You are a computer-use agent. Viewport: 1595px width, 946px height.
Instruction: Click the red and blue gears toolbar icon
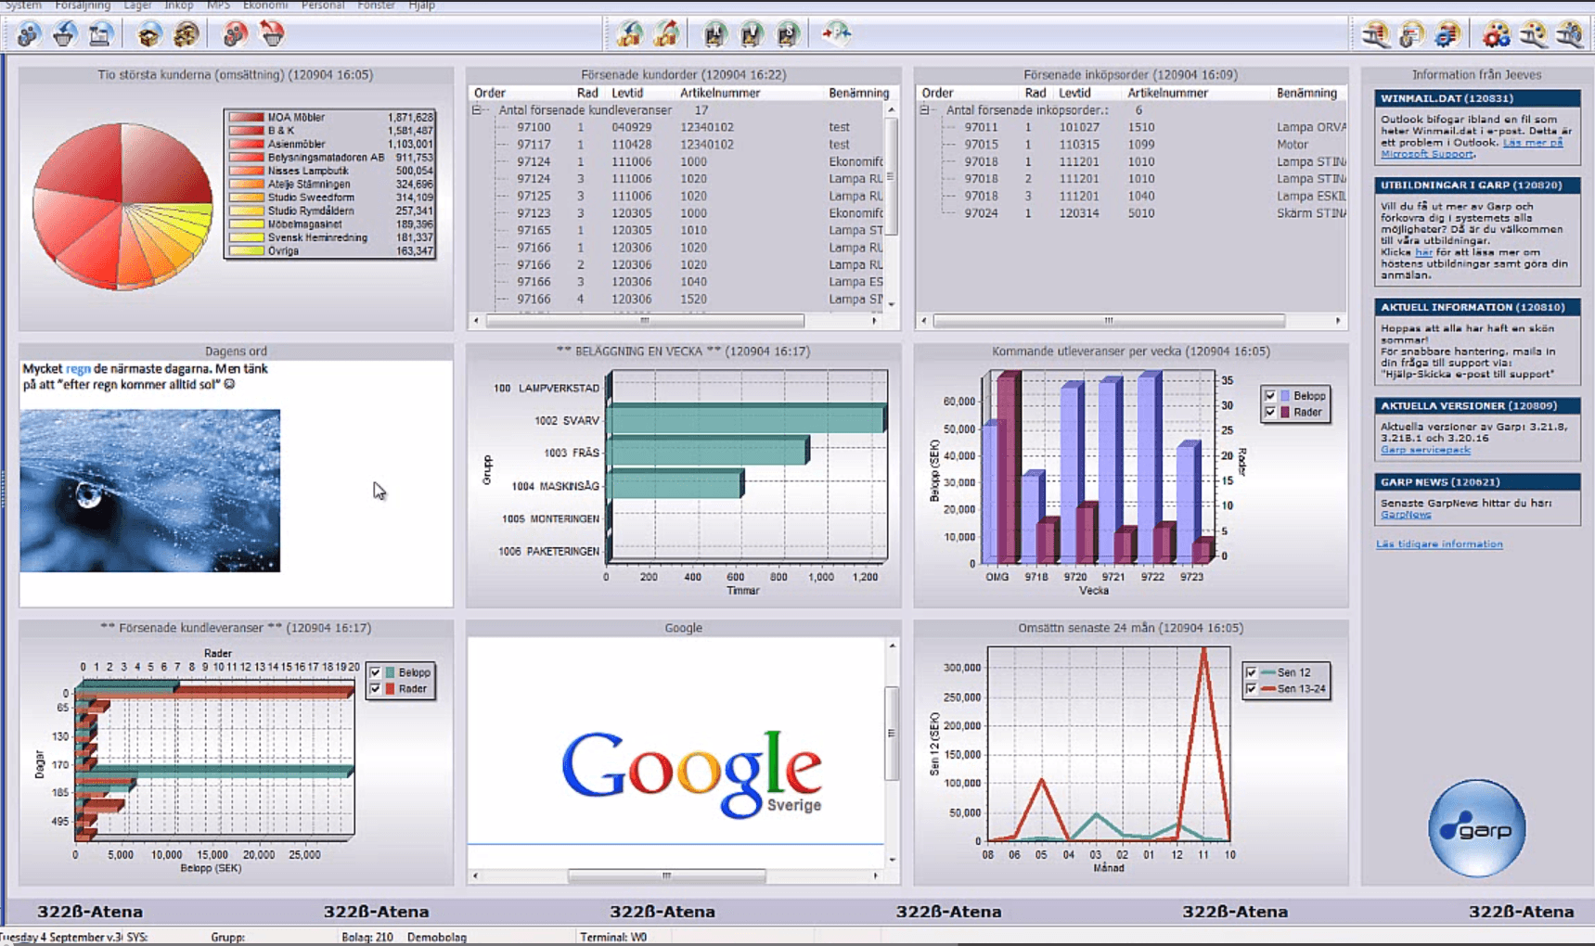click(x=1496, y=34)
